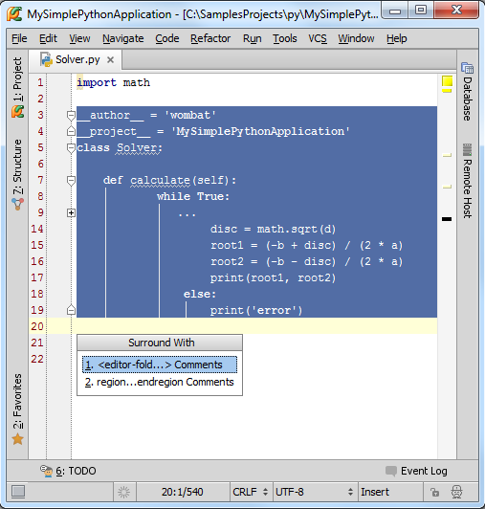The height and width of the screenshot is (509, 485).
Task: Select editor-fold Comments option
Action: (x=160, y=365)
